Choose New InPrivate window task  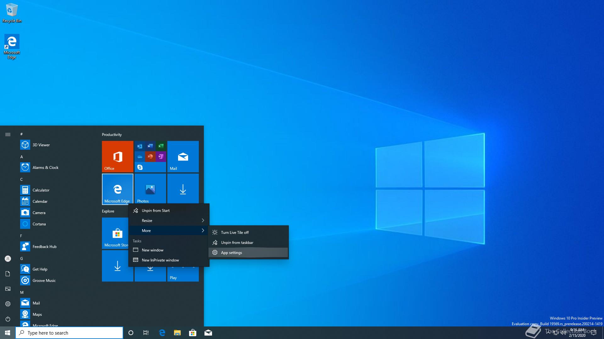pos(169,260)
